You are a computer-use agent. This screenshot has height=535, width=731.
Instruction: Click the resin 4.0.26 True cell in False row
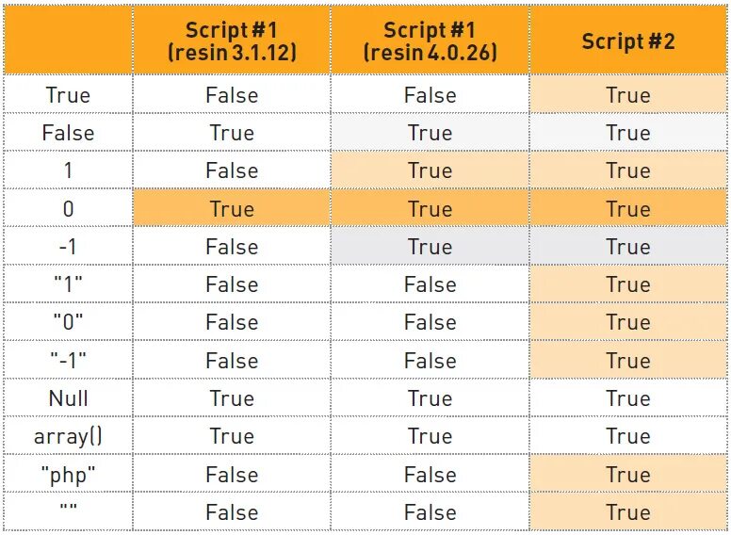pyautogui.click(x=430, y=133)
